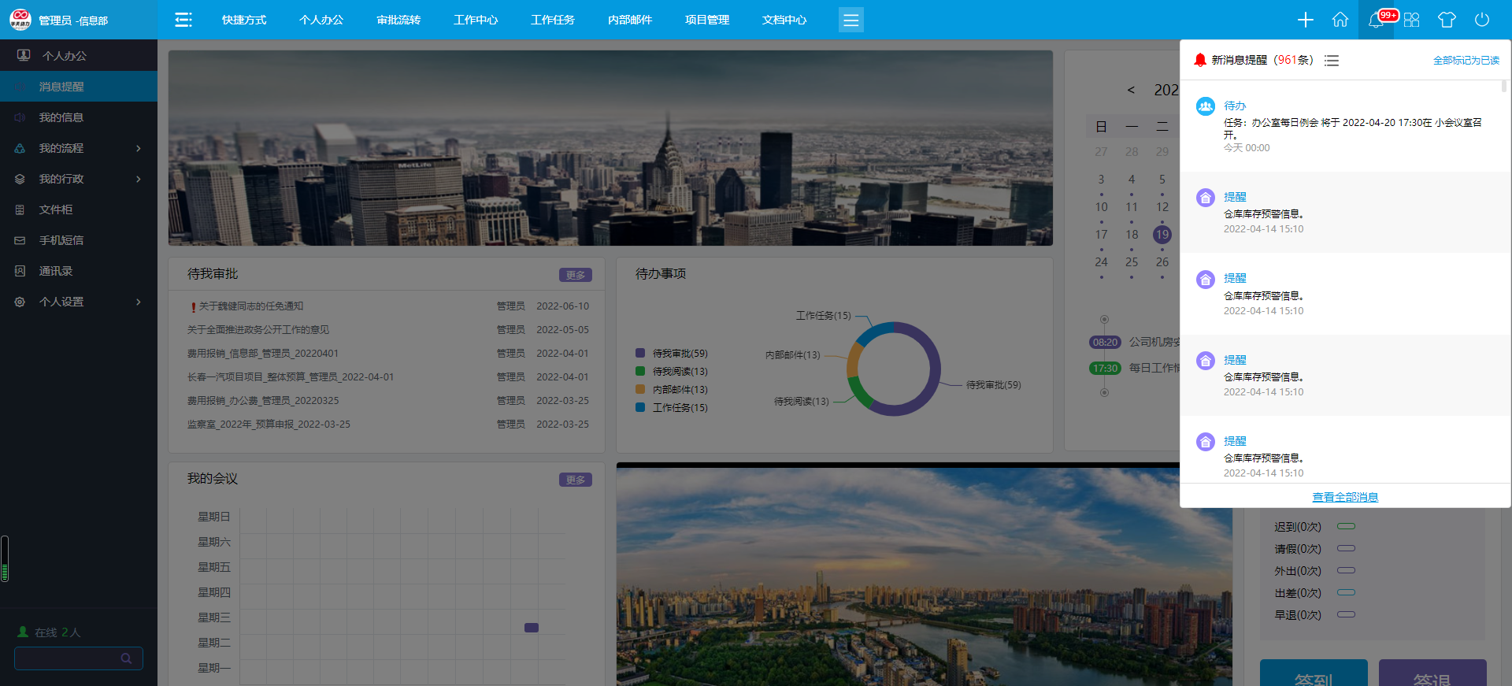Click 查看全部消息 link
The height and width of the screenshot is (686, 1512).
1345,497
